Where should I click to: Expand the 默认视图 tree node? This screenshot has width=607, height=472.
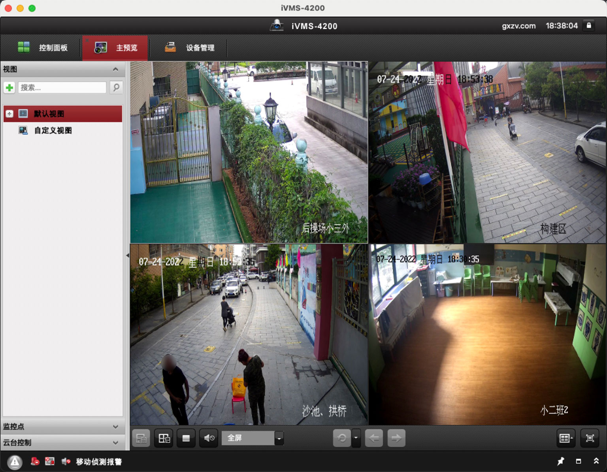(9, 114)
